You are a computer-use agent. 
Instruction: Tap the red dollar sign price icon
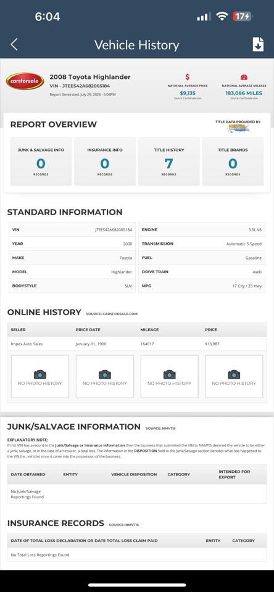point(188,77)
